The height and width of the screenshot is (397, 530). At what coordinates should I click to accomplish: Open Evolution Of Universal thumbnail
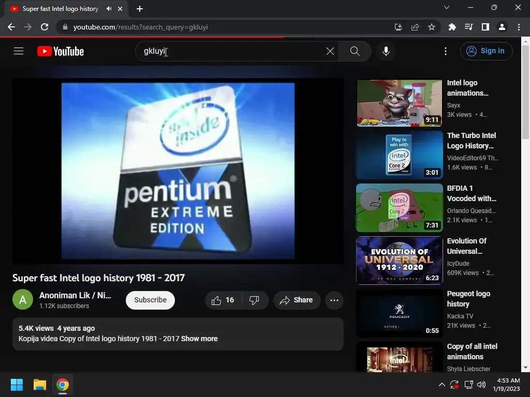(x=399, y=261)
